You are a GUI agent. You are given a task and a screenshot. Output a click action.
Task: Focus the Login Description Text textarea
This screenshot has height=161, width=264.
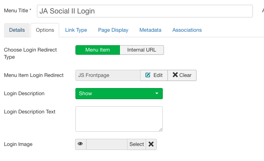point(119,119)
